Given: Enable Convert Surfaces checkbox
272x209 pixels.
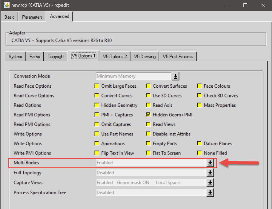Looking at the screenshot, I should [x=148, y=86].
